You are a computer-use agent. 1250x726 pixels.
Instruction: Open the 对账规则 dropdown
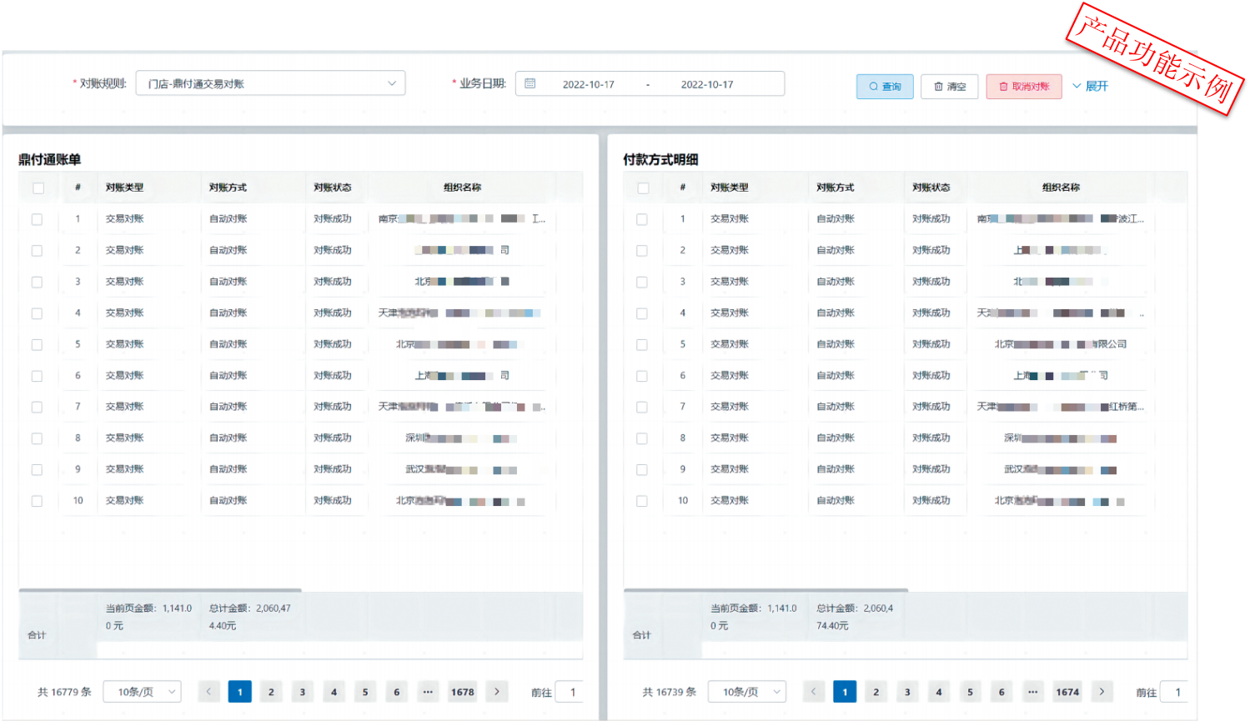270,83
